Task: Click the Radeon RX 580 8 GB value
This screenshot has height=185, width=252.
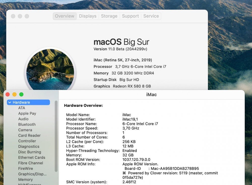Action: point(132,86)
